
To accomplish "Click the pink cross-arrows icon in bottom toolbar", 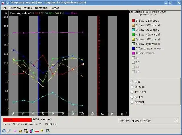I will (x=15, y=131).
